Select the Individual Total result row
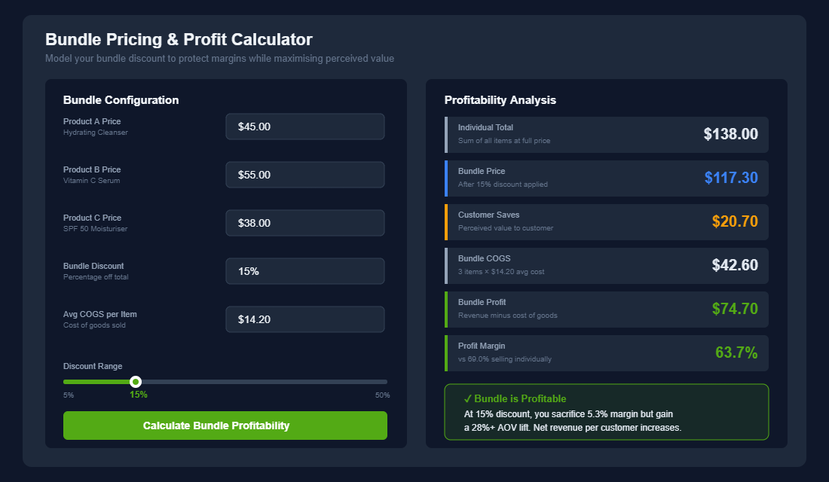 pyautogui.click(x=606, y=134)
